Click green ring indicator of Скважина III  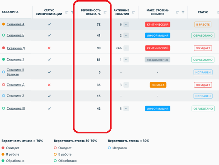point(4,108)
